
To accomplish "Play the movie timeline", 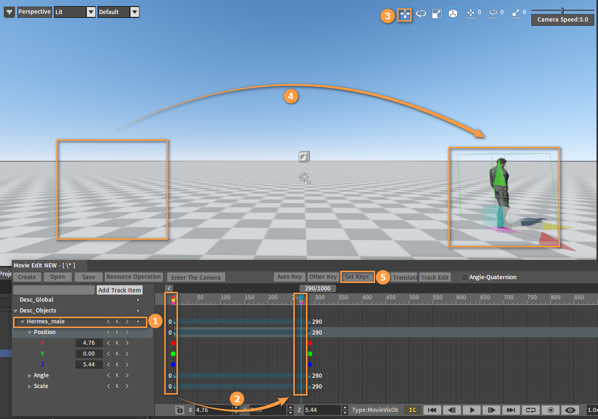I will pyautogui.click(x=471, y=410).
